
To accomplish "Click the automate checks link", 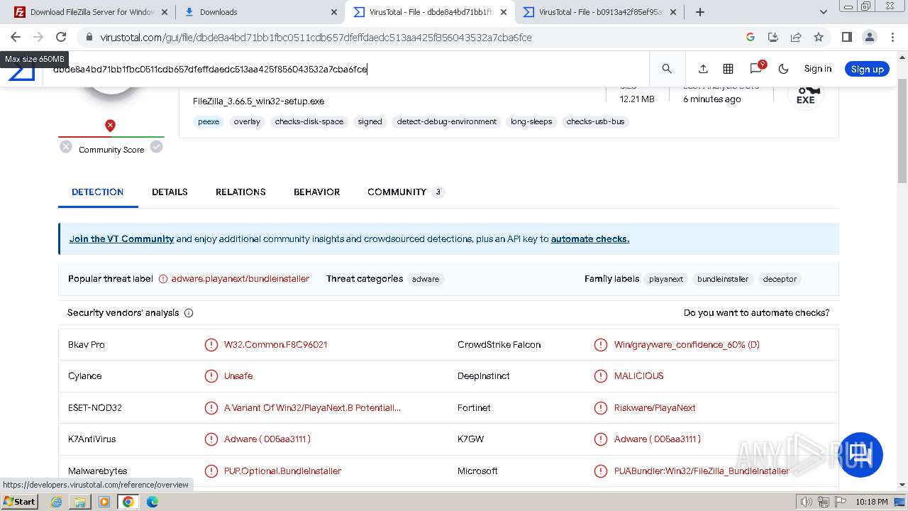I will point(590,239).
